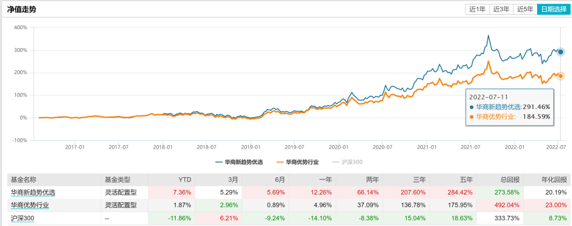Click the 12.26% one-year cell
The height and width of the screenshot is (226, 572).
coord(312,192)
